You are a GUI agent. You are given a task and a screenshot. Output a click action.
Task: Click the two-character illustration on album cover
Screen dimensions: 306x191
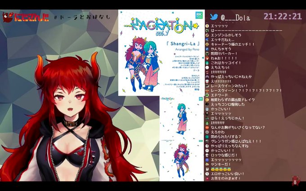142,64
